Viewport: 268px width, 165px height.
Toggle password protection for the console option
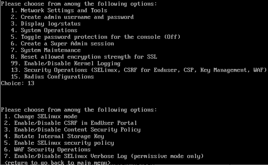(x=95, y=37)
